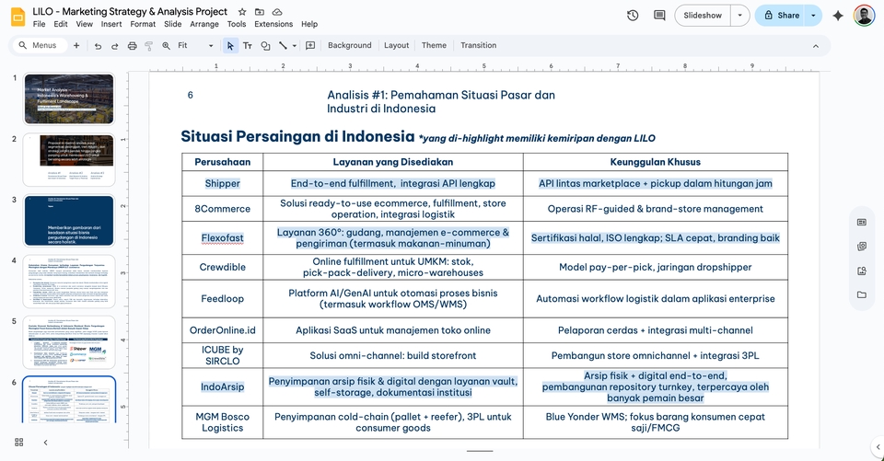
Task: Click the Background button
Action: tap(349, 45)
